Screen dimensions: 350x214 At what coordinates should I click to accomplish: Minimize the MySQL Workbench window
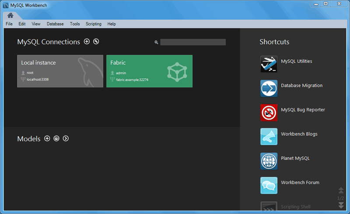click(316, 4)
